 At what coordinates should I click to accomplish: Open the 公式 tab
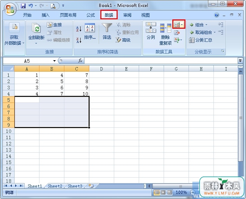(91, 15)
